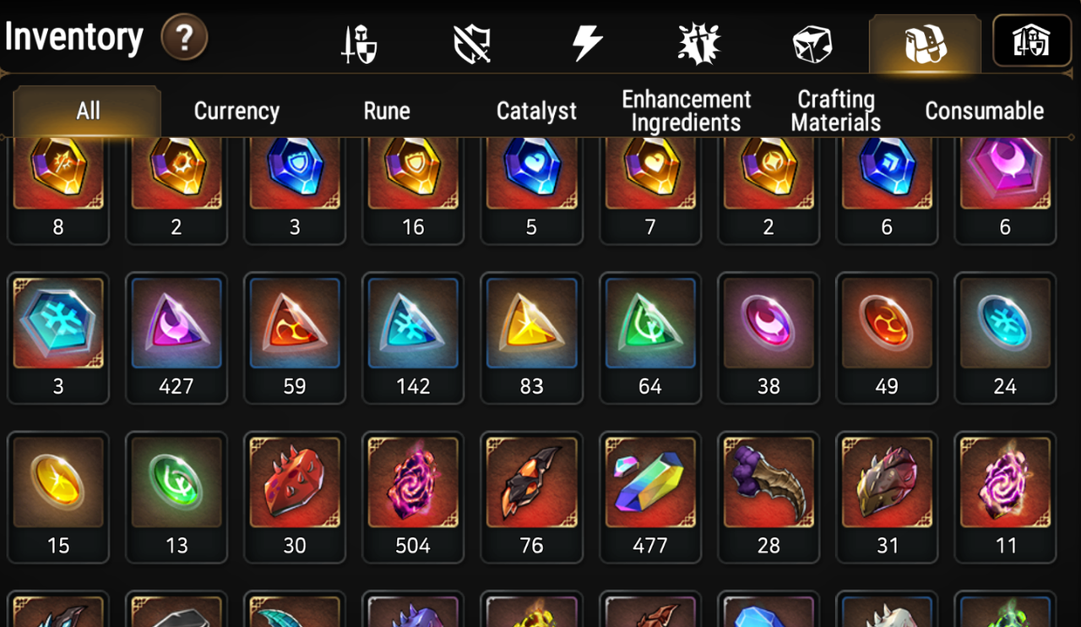Open the Consumable tab
This screenshot has width=1081, height=627.
pyautogui.click(x=985, y=111)
